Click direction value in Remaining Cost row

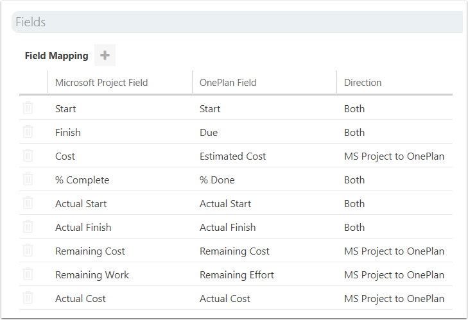[x=394, y=251]
